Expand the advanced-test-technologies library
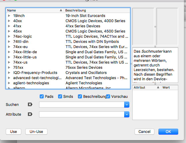This screenshot has height=143, width=186. click(x=9, y=78)
